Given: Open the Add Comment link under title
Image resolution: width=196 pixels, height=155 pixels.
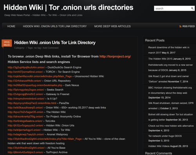Looking at the screenshot, I should pyautogui.click(x=51, y=48).
